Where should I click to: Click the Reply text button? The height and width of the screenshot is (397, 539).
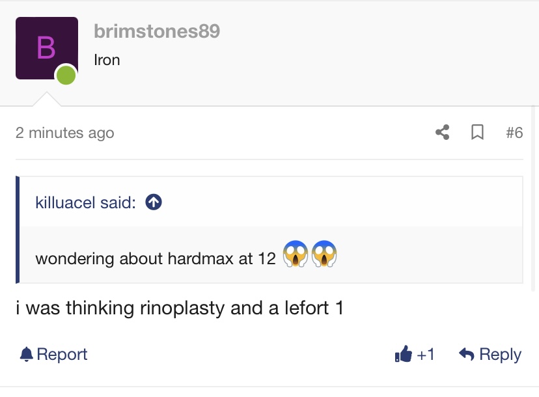500,355
